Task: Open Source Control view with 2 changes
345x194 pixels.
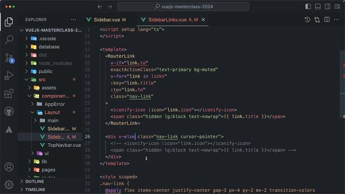Action: tap(9, 58)
